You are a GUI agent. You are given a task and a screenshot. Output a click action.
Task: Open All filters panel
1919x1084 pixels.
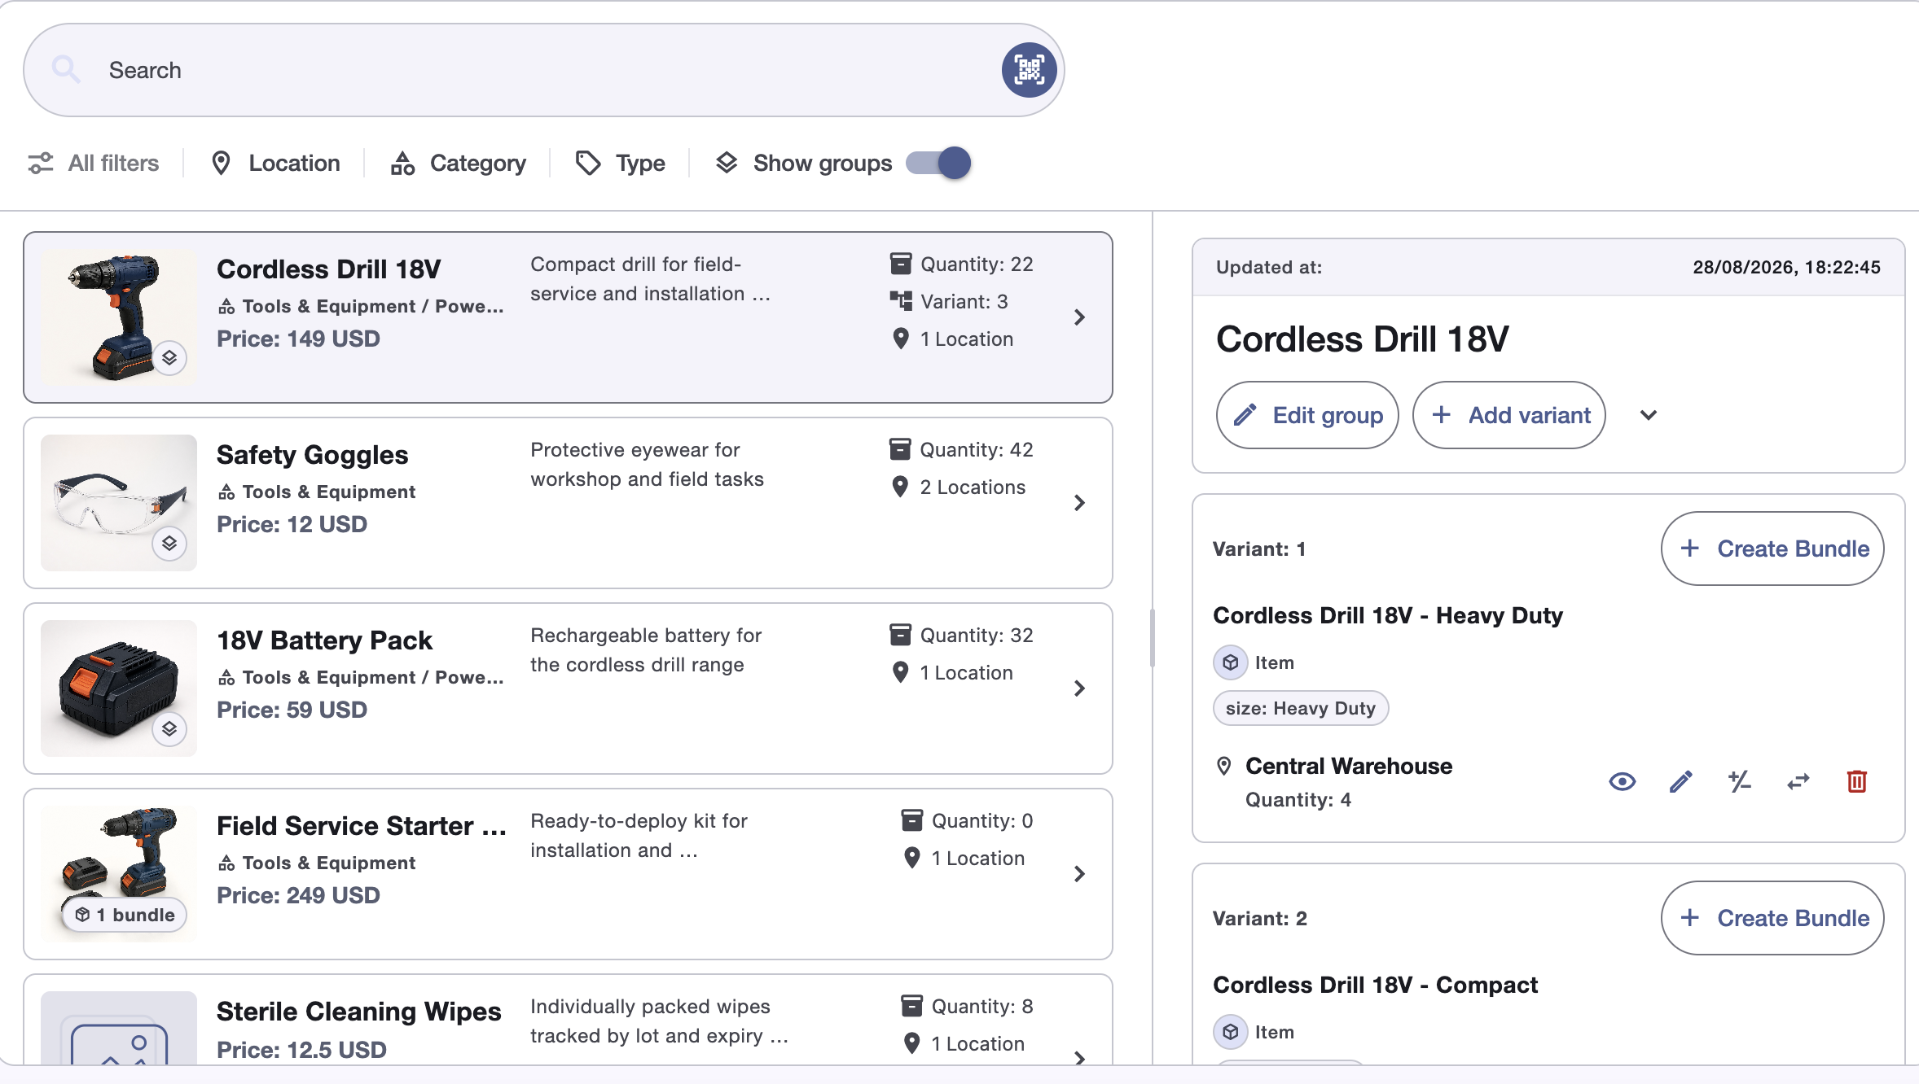point(93,163)
